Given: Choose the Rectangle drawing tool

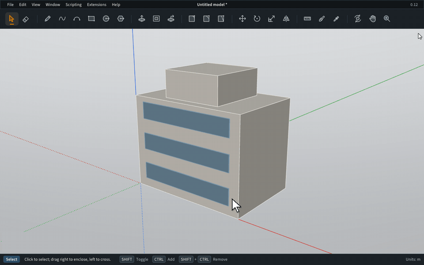Looking at the screenshot, I should pyautogui.click(x=91, y=19).
